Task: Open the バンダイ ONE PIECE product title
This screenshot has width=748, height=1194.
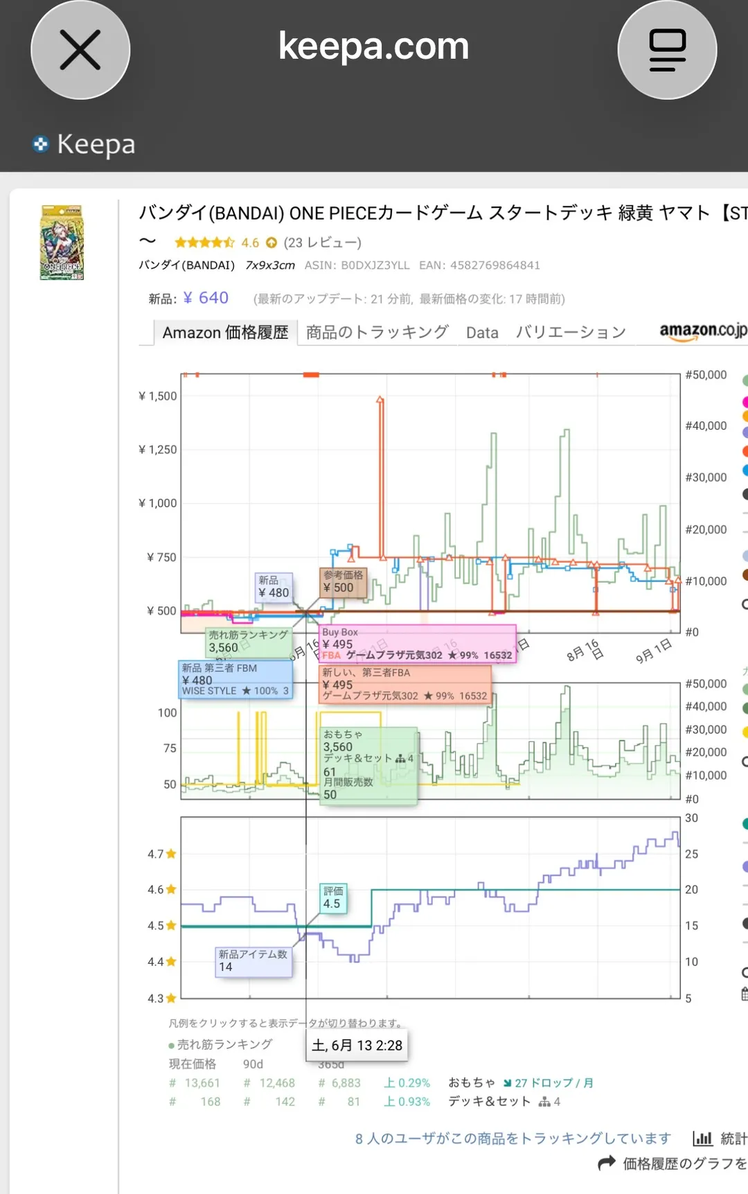Action: click(x=443, y=213)
